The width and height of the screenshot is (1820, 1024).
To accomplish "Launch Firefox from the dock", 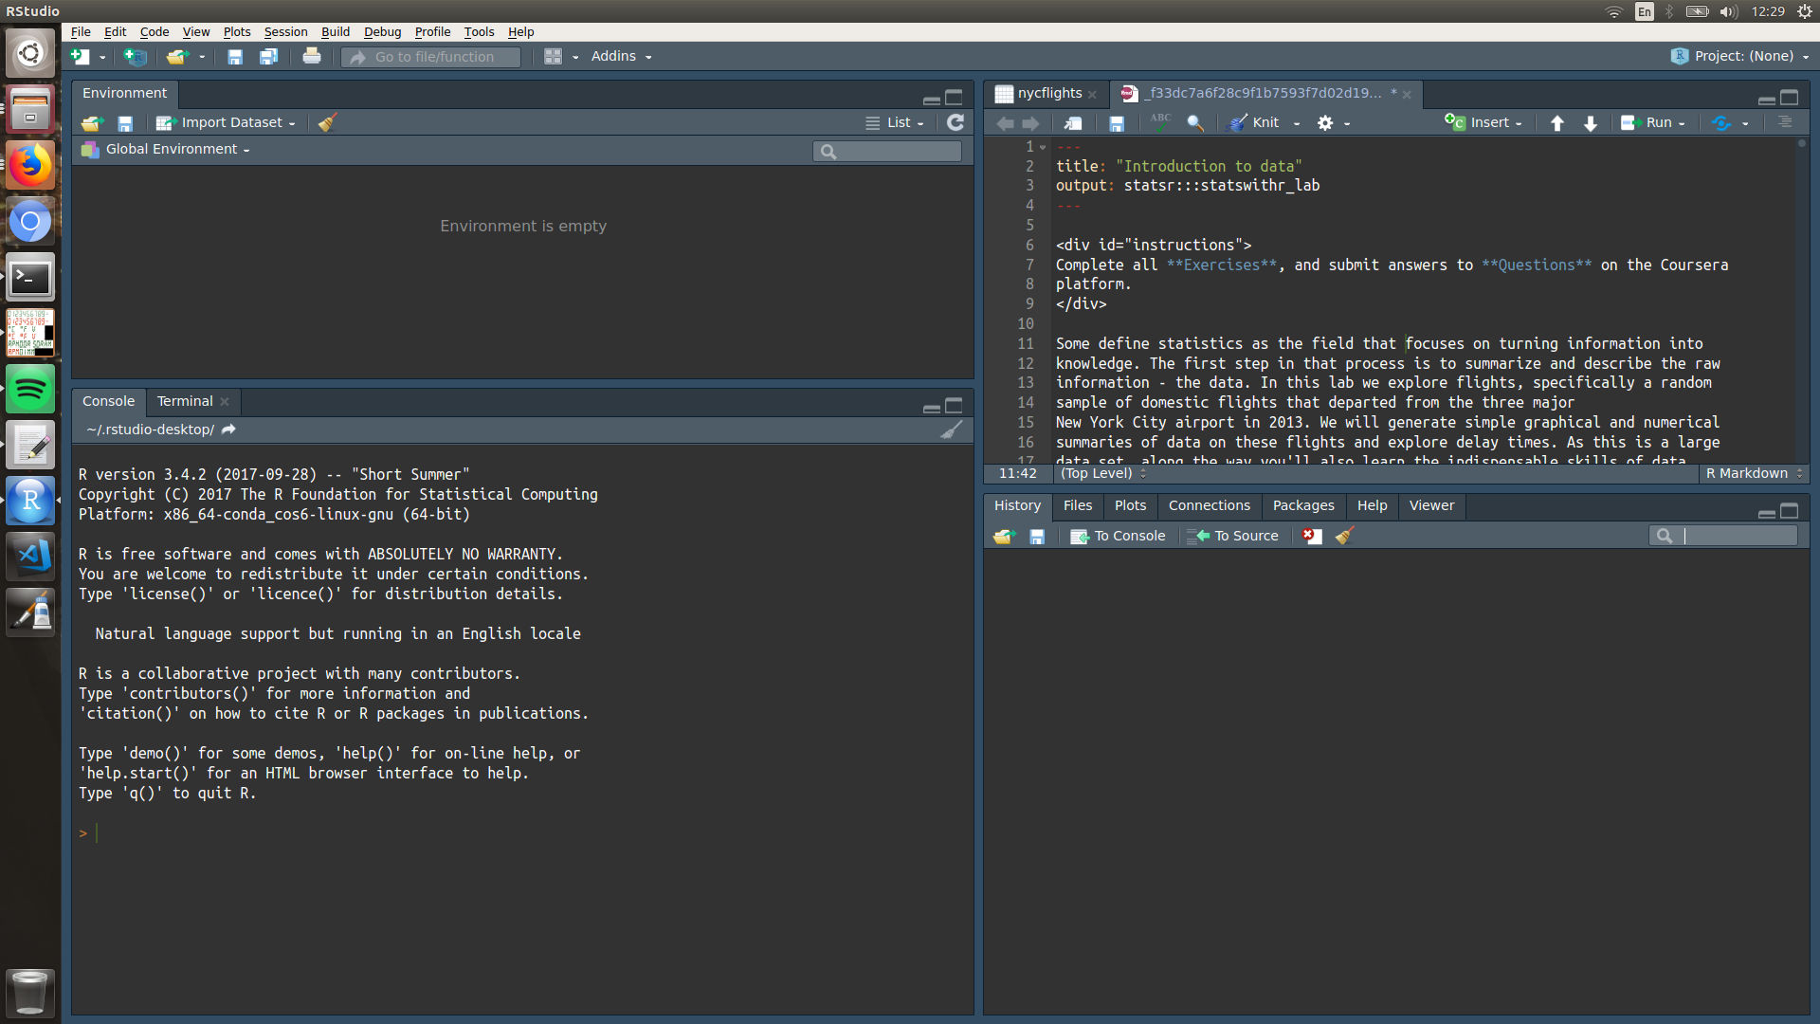I will pyautogui.click(x=30, y=164).
